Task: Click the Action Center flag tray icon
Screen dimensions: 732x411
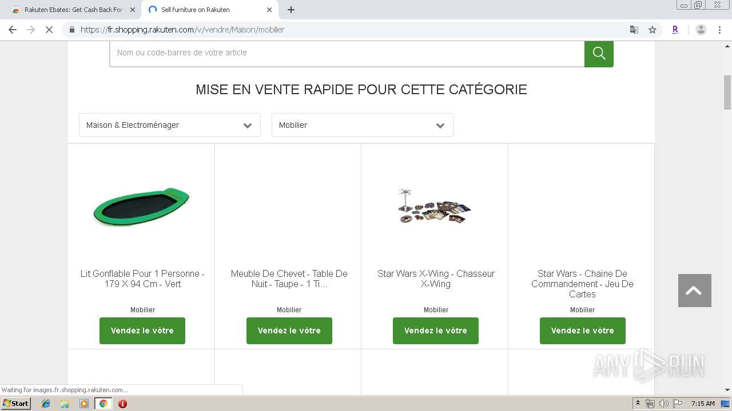Action: (x=677, y=404)
